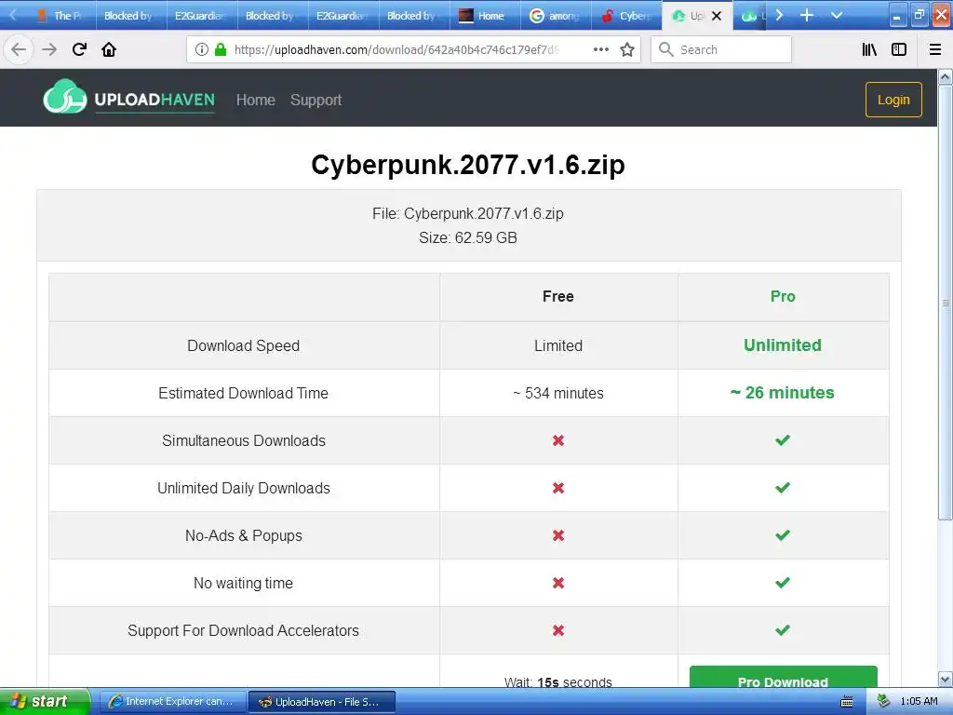Viewport: 953px width, 715px height.
Task: Open the hamburger application menu
Action: (935, 50)
